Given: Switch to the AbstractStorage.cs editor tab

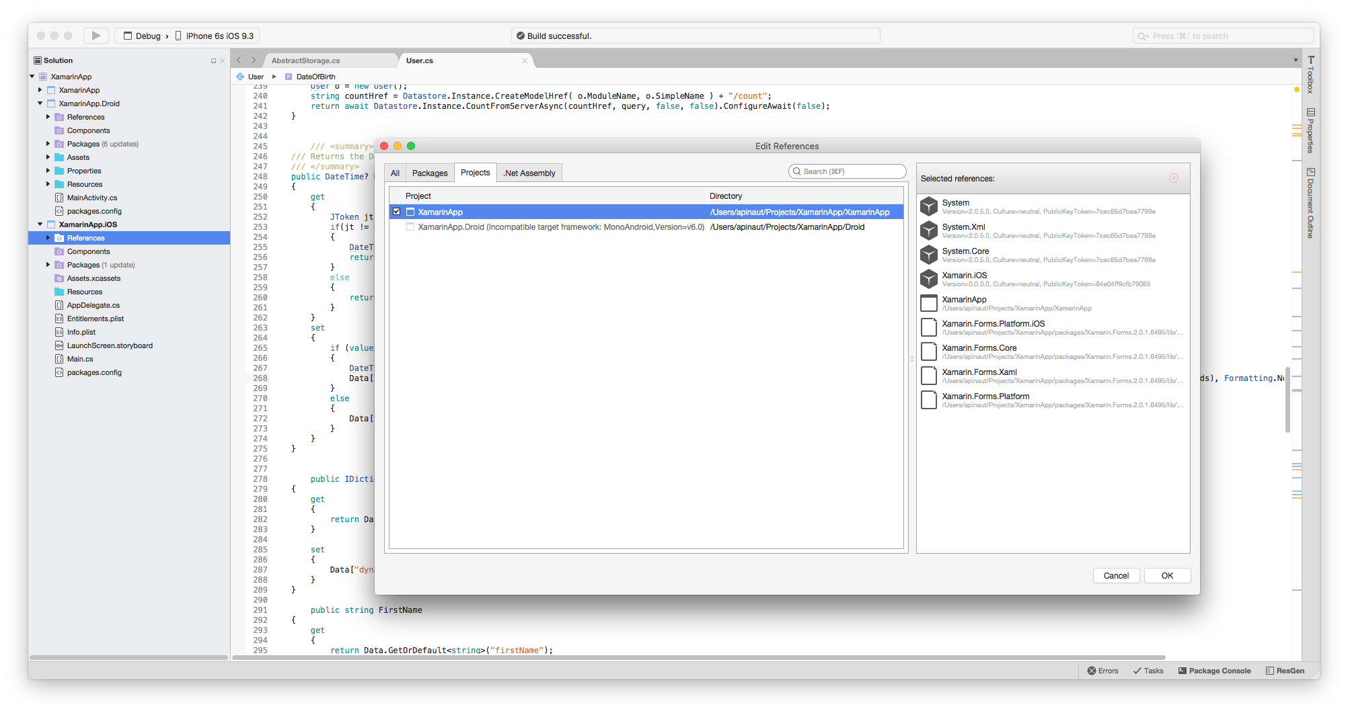Looking at the screenshot, I should (306, 60).
